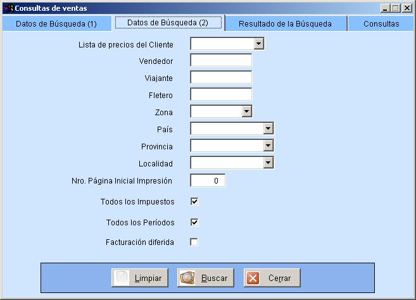Go to the Consultas tab

pyautogui.click(x=381, y=24)
